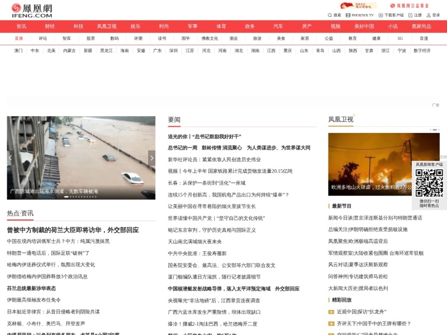447x335 pixels.
Task: Click the 热点·资讯 section heading
Action: [x=20, y=213]
